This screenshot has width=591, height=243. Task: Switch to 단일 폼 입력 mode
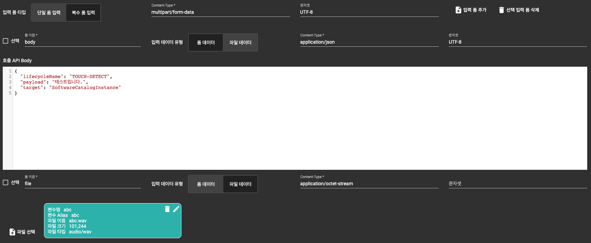tap(49, 13)
